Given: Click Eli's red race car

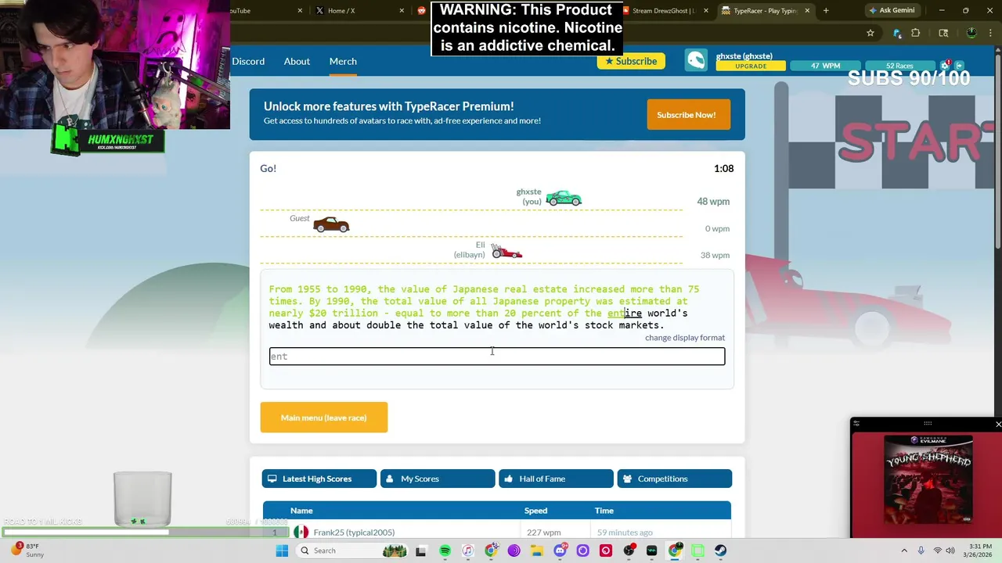Looking at the screenshot, I should pos(506,251).
